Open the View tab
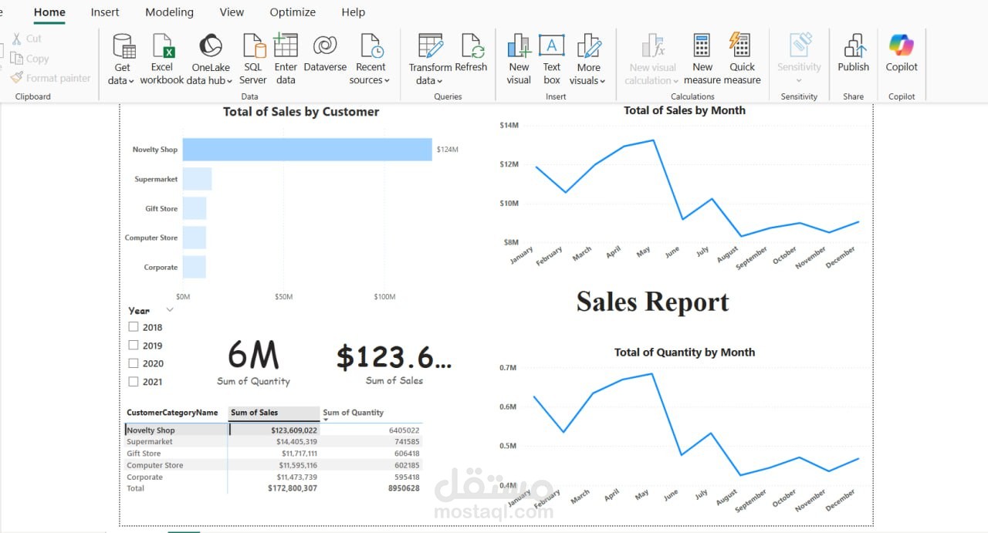988x533 pixels. (x=232, y=12)
